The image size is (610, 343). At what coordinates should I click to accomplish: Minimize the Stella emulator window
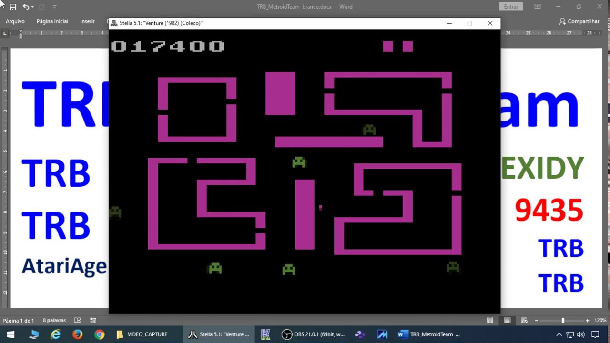[x=449, y=23]
